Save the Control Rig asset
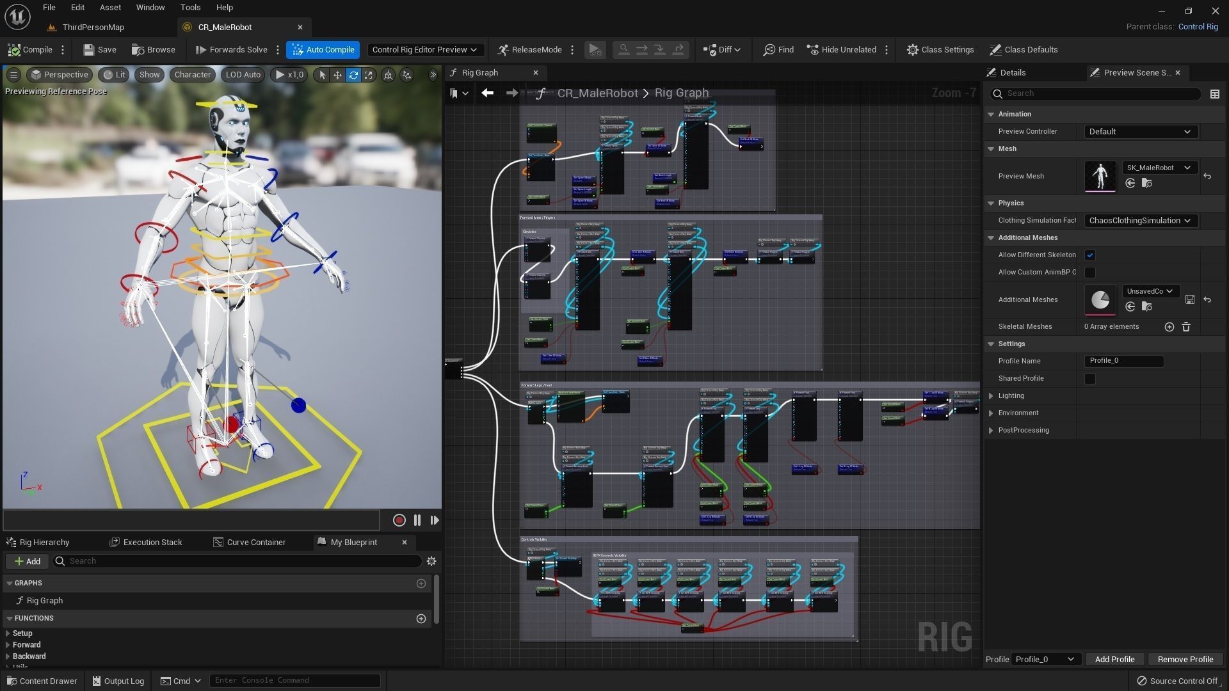This screenshot has height=691, width=1229. point(100,49)
